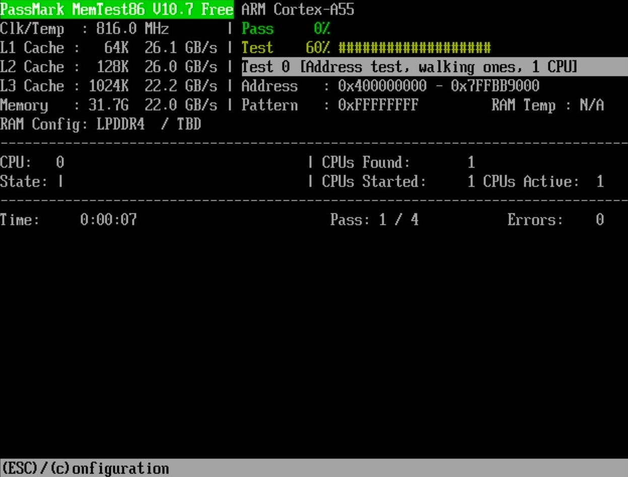Click the 22.0 GB/s memory speed value
Screen dimensions: 628x477
point(181,105)
